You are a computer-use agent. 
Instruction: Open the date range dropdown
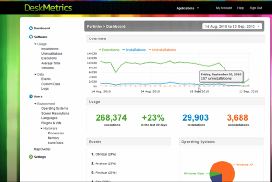[x=232, y=26]
